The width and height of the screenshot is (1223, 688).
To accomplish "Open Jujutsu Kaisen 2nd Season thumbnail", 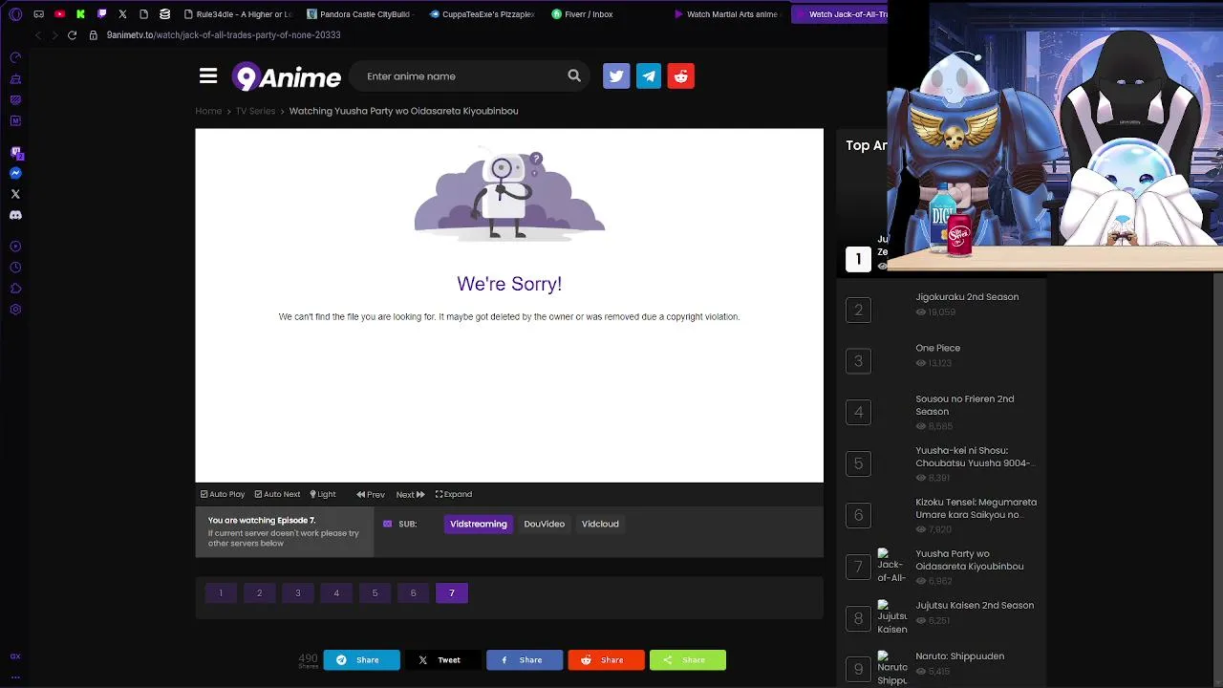I will tap(891, 617).
